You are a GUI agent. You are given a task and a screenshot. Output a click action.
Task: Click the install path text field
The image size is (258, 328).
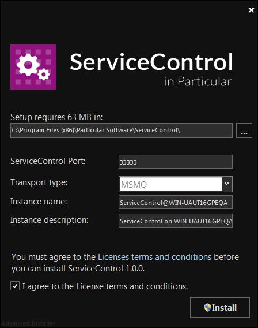point(122,131)
